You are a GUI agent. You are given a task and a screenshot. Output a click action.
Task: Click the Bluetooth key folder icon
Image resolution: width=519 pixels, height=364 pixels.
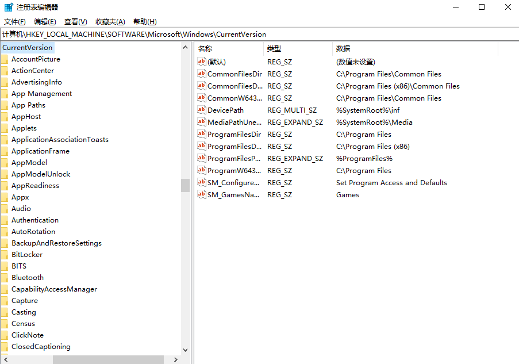click(4, 278)
